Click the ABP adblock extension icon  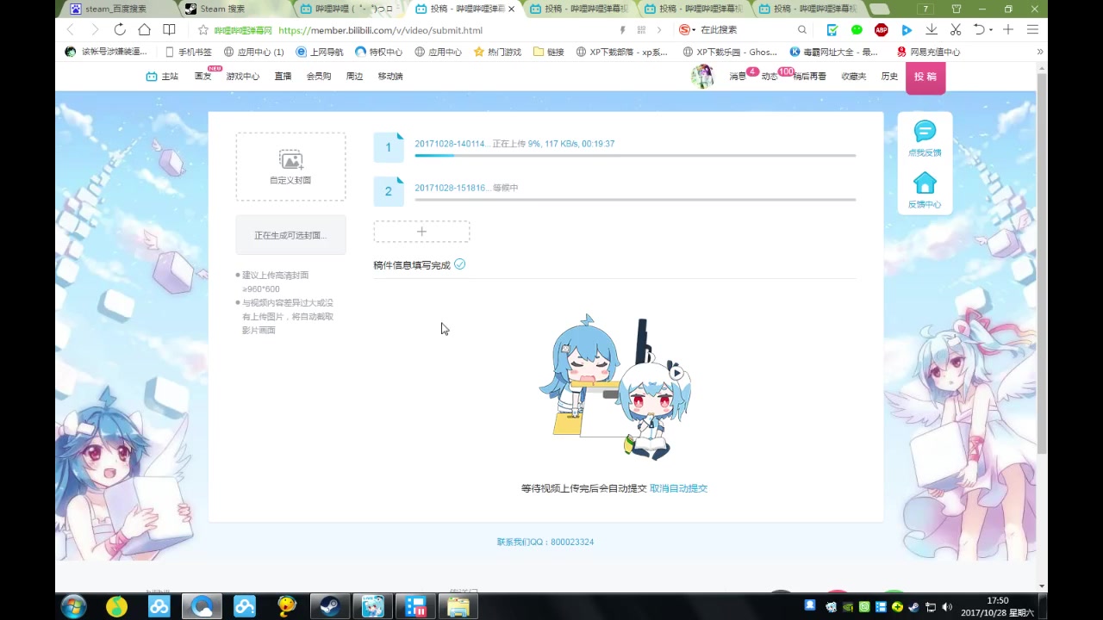[x=882, y=30]
